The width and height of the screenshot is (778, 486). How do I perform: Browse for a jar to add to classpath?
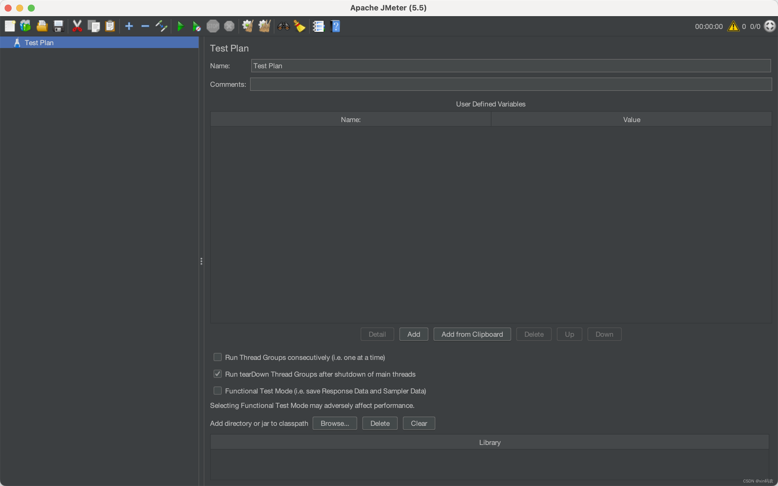point(334,423)
